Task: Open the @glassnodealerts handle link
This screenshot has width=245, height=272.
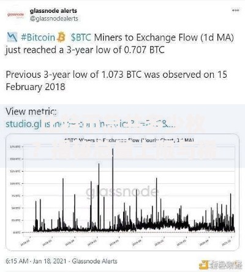Action: click(54, 18)
